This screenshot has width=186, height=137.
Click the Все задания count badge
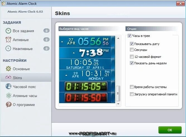47,31
